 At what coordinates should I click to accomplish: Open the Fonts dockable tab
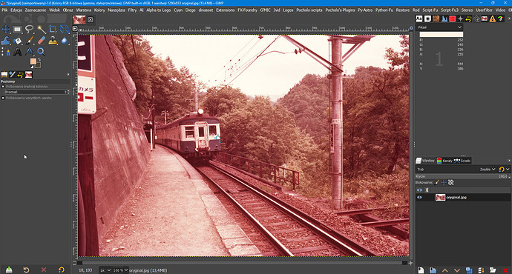coord(419,19)
